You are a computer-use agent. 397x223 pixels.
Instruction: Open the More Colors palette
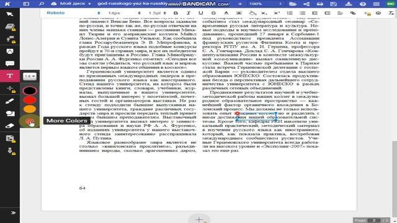pyautogui.click(x=30, y=121)
